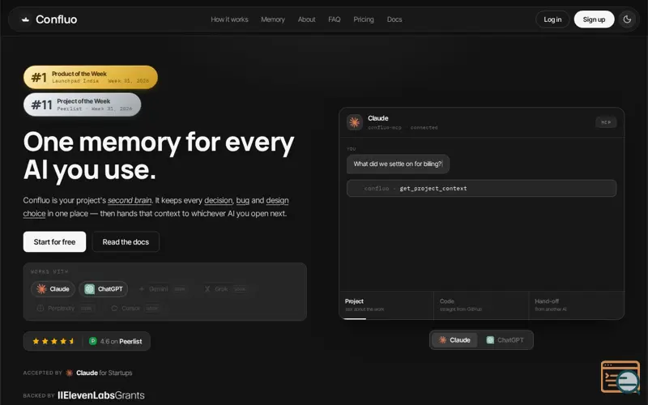Click the Confluo logo icon
Image resolution: width=648 pixels, height=405 pixels.
pyautogui.click(x=26, y=19)
